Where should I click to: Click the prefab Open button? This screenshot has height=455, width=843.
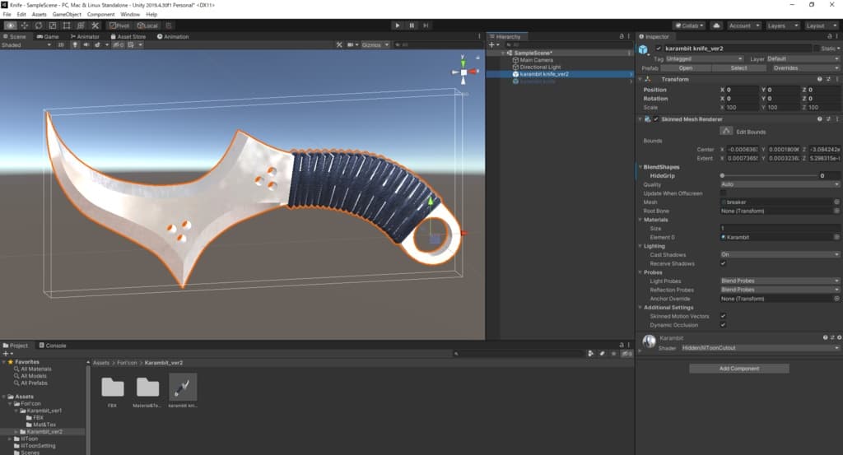(686, 68)
